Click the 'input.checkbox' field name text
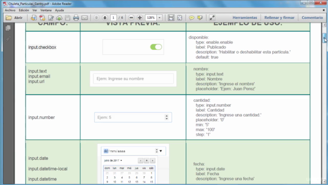The width and height of the screenshot is (328, 185). coord(42,47)
